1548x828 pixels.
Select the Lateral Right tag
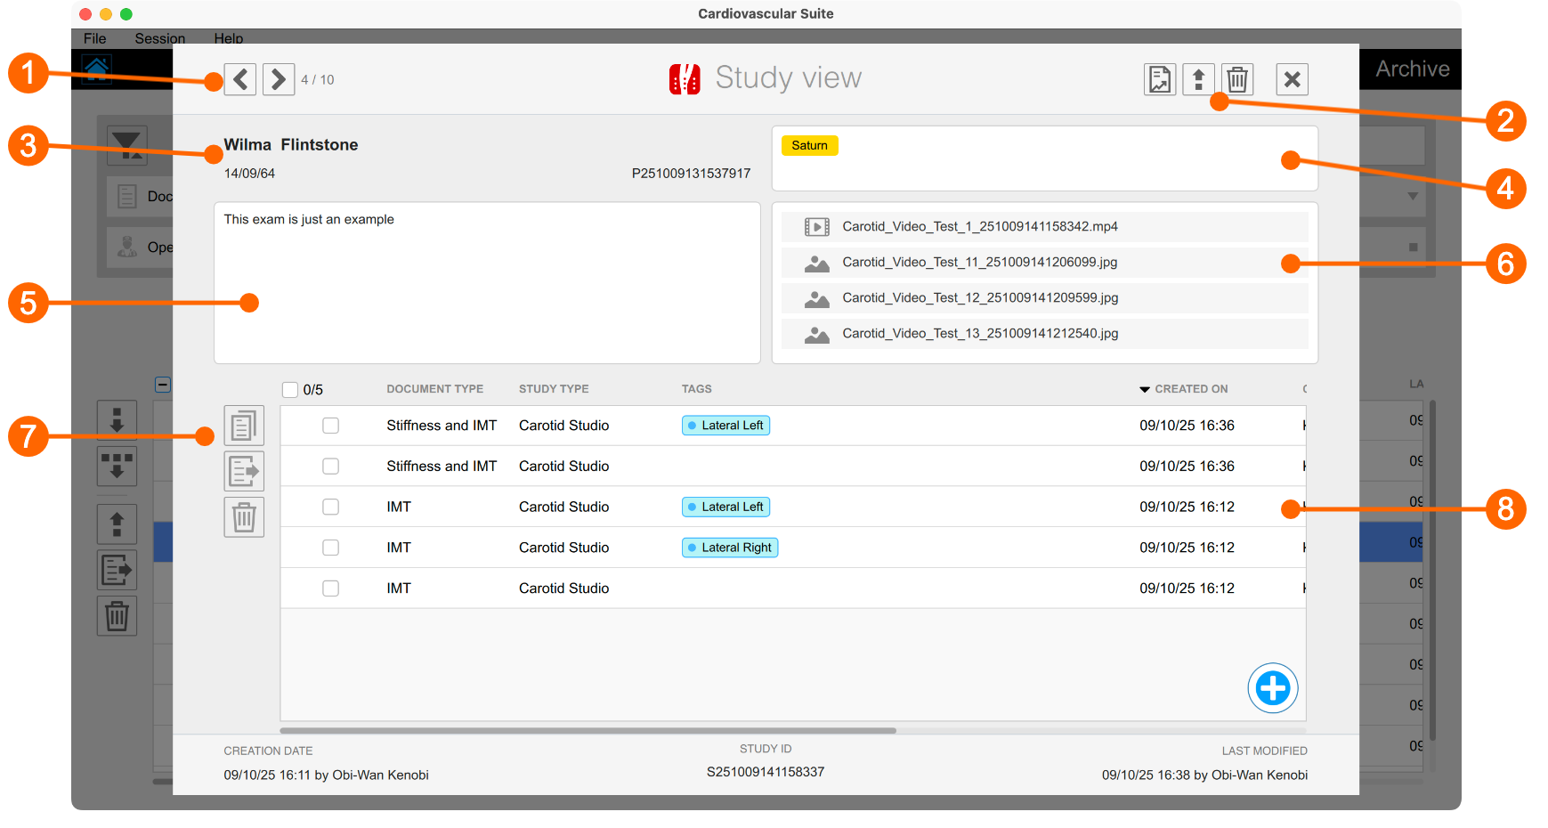pyautogui.click(x=729, y=547)
